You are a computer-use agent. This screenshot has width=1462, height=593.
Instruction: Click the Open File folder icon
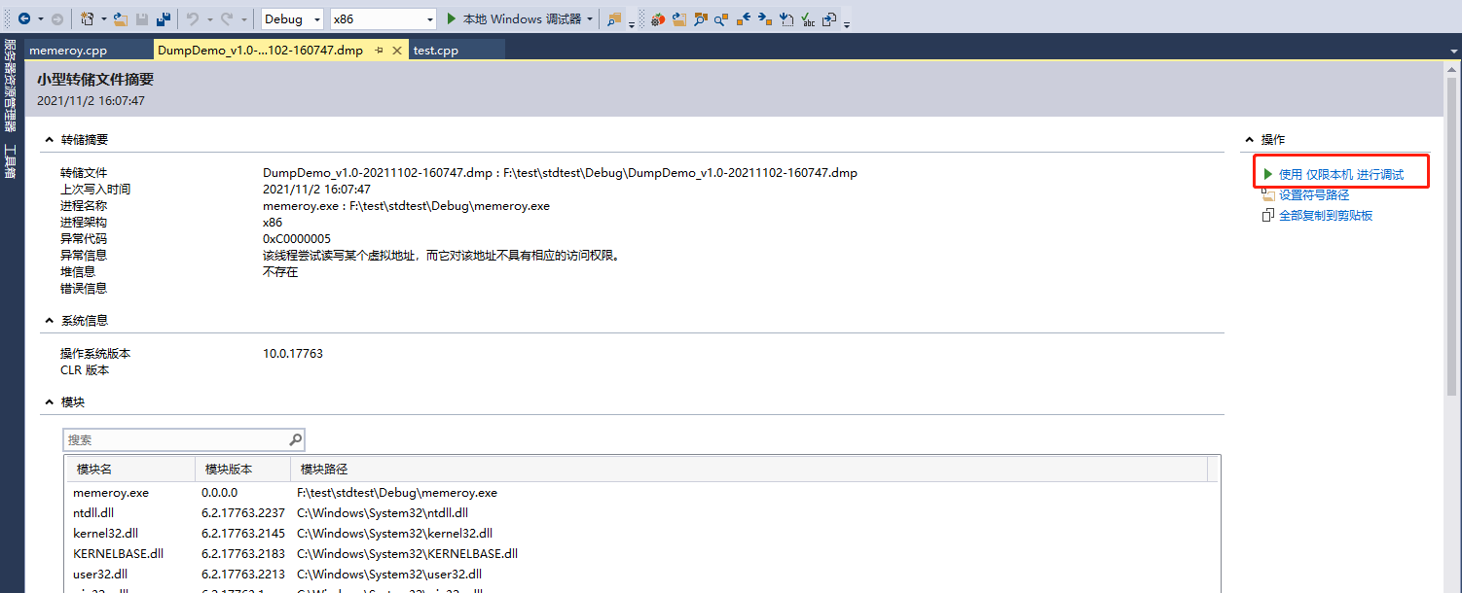121,18
